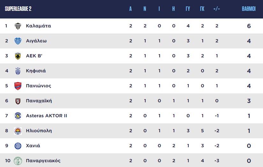Click the Ηλιούπολη team crest icon
263x167 pixels.
18,131
